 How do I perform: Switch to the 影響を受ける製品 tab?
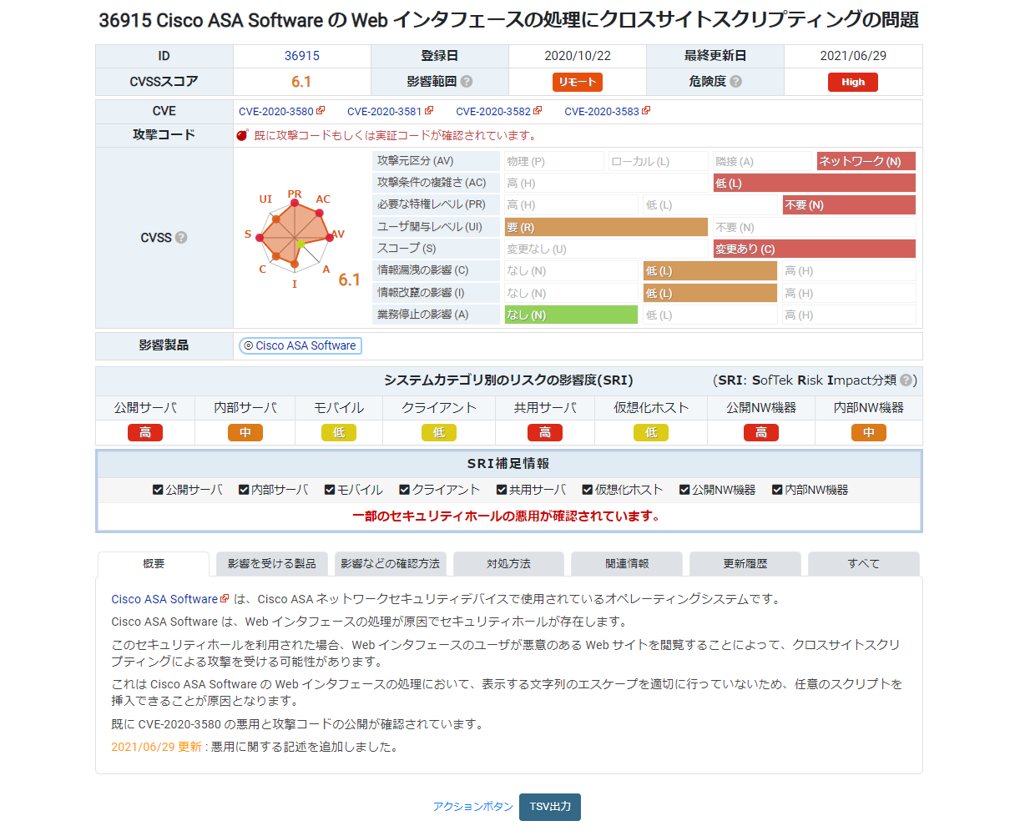pos(272,564)
